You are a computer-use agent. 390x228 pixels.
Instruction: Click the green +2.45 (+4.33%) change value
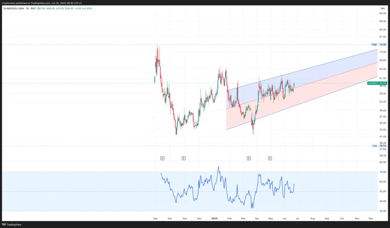(x=83, y=9)
